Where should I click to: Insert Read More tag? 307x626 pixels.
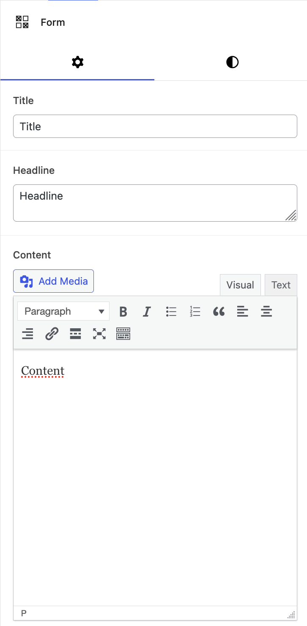75,334
